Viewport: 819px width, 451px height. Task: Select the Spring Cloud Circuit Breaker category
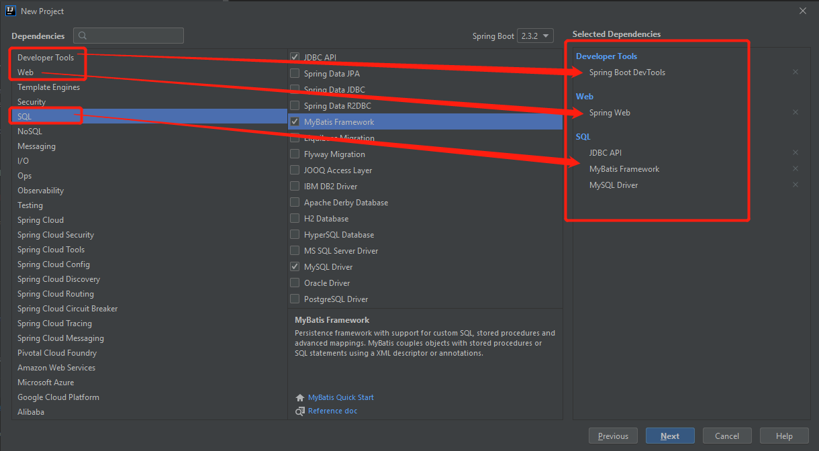point(149,309)
